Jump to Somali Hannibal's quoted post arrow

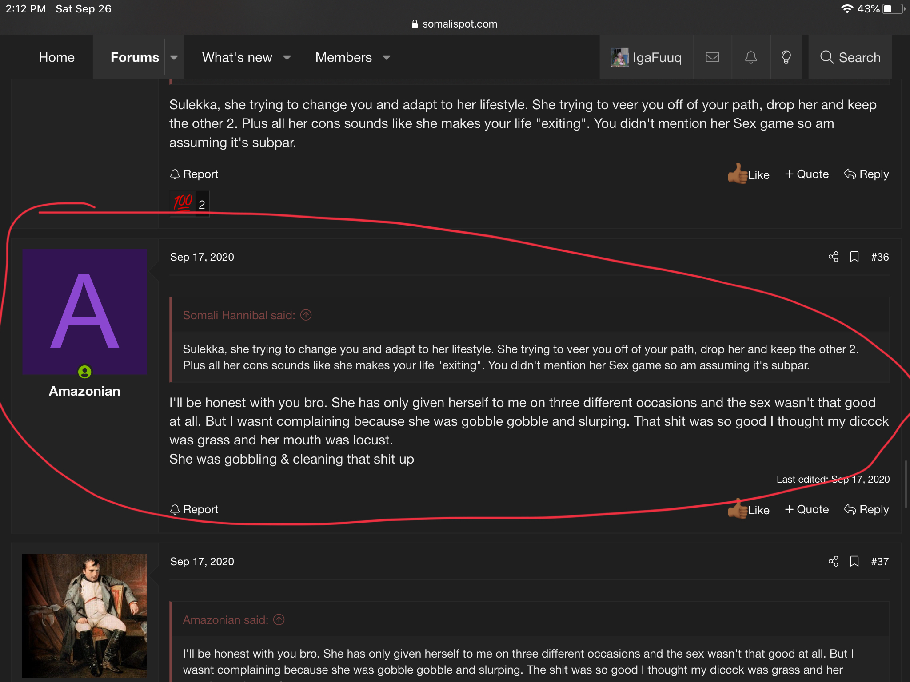[x=306, y=315]
